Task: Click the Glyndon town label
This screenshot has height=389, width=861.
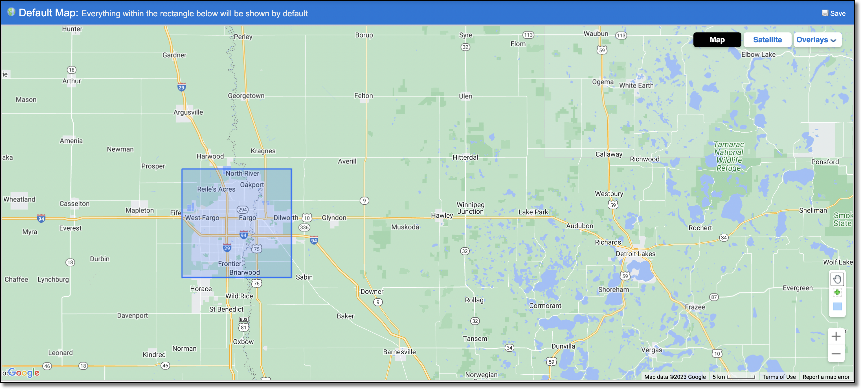Action: pos(334,218)
